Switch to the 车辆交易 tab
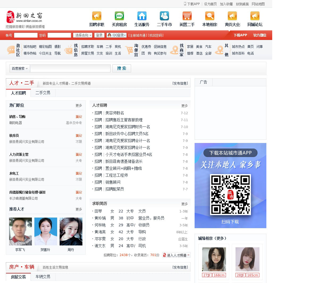The height and width of the screenshot is (283, 319). pos(43,277)
